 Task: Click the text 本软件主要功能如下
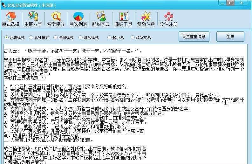(25, 78)
